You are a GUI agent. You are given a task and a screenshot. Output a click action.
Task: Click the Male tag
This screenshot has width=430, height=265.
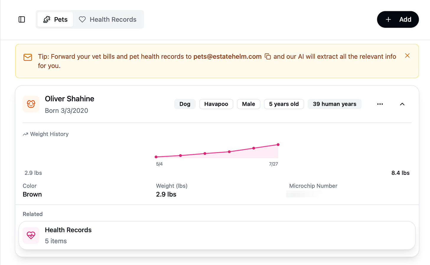point(248,104)
